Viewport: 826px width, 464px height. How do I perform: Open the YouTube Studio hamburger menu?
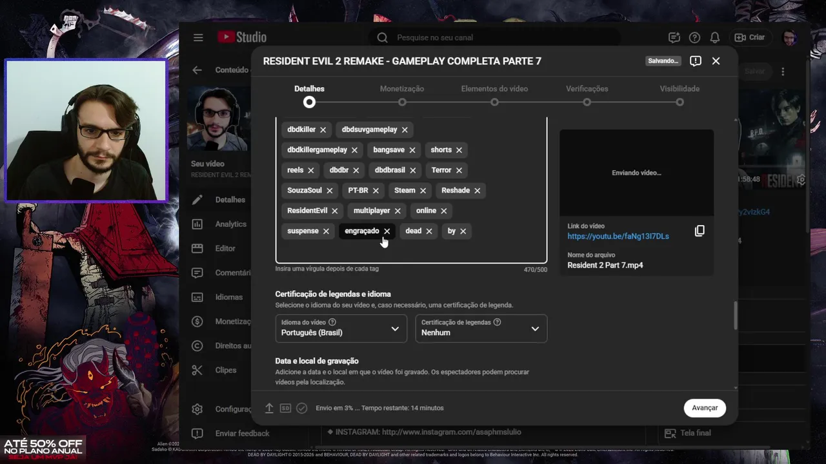pos(198,37)
